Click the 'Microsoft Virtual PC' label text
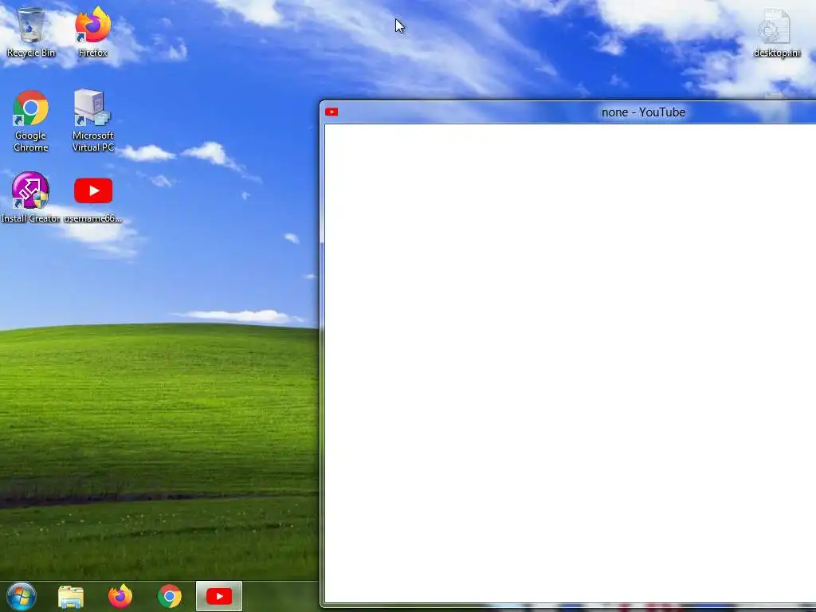Viewport: 816px width, 612px height. 92,141
